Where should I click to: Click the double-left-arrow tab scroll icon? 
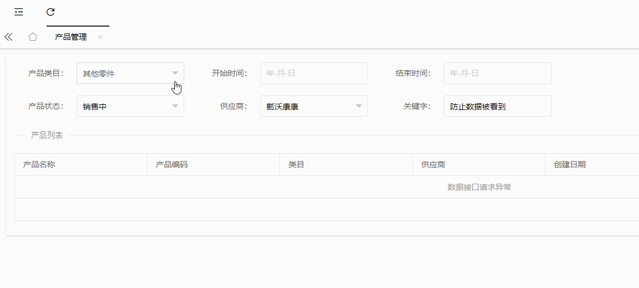9,37
